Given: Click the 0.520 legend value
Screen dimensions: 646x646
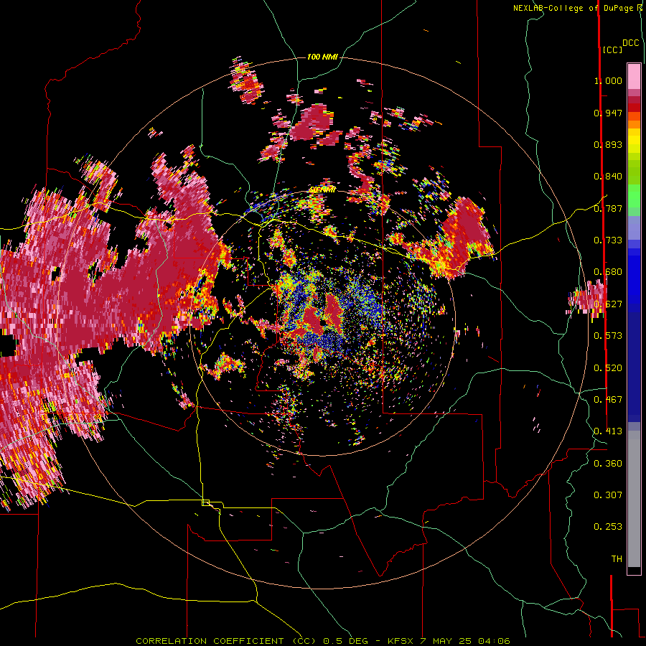Looking at the screenshot, I should pos(608,368).
